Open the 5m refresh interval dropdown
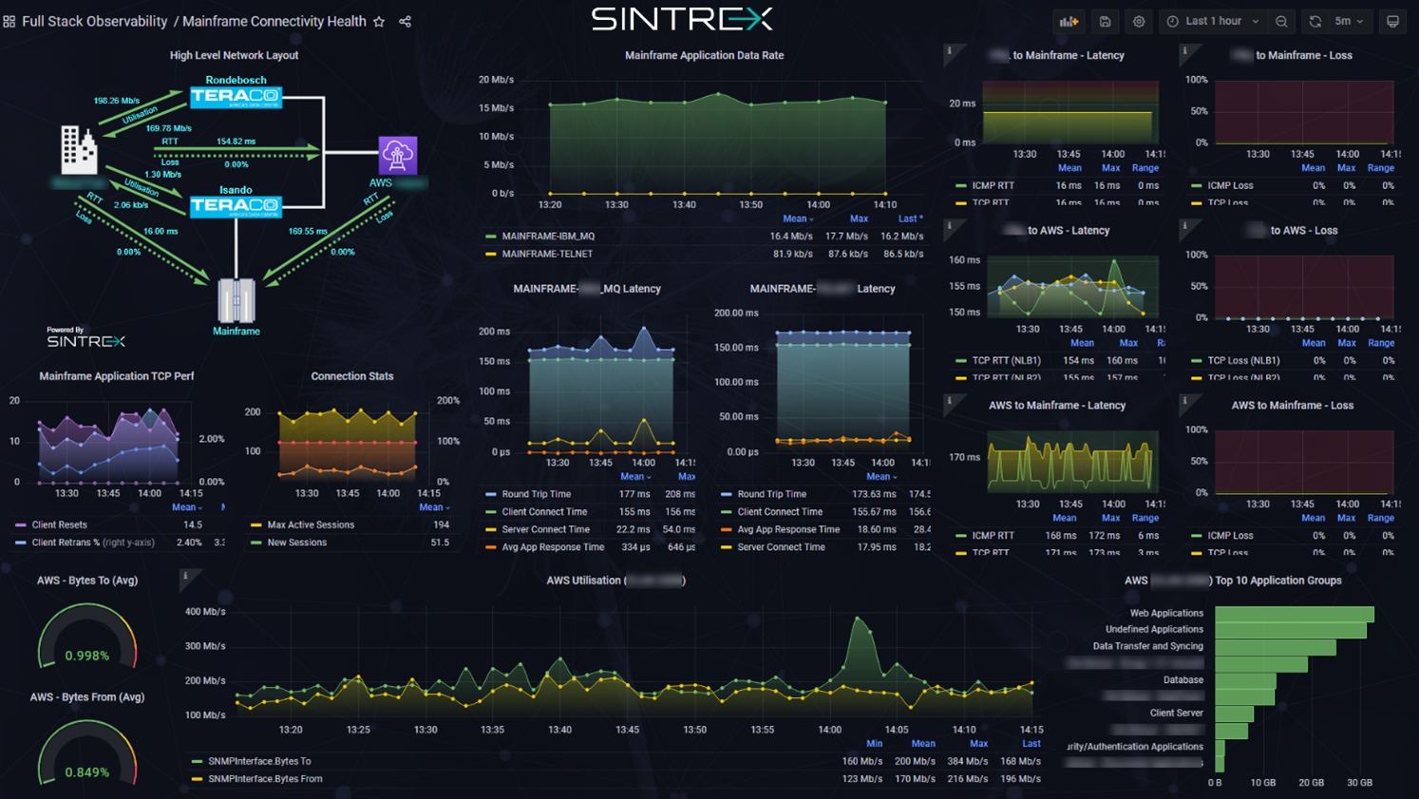This screenshot has width=1419, height=799. click(x=1350, y=21)
